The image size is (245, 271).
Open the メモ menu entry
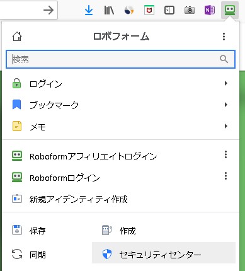(120, 126)
